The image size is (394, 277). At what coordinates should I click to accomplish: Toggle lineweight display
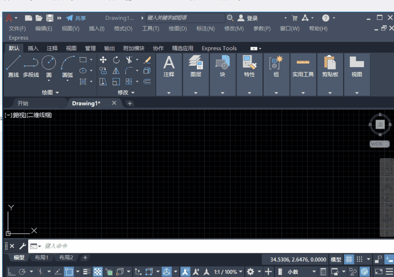point(87,272)
